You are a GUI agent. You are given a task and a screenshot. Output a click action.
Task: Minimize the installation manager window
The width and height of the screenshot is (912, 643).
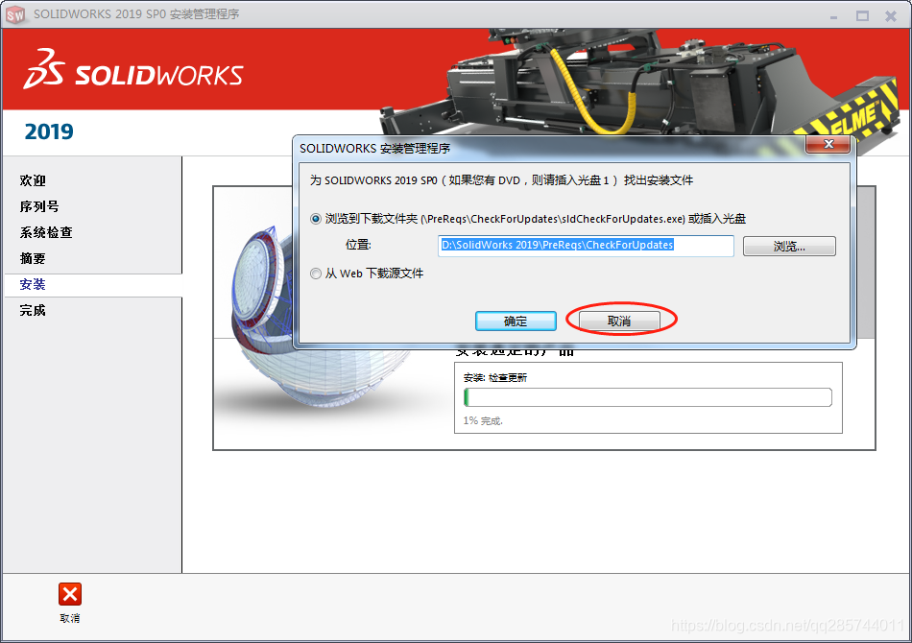[x=833, y=16]
